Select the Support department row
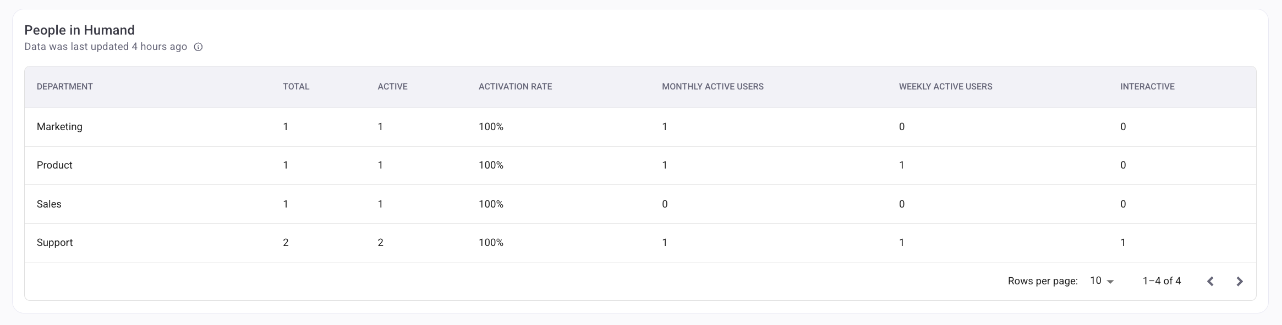 pos(54,243)
